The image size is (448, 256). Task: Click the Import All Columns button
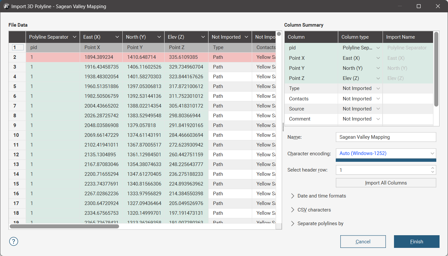386,183
